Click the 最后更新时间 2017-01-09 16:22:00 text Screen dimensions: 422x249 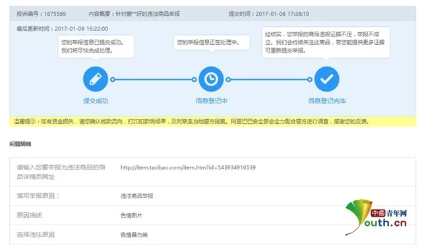click(x=63, y=29)
